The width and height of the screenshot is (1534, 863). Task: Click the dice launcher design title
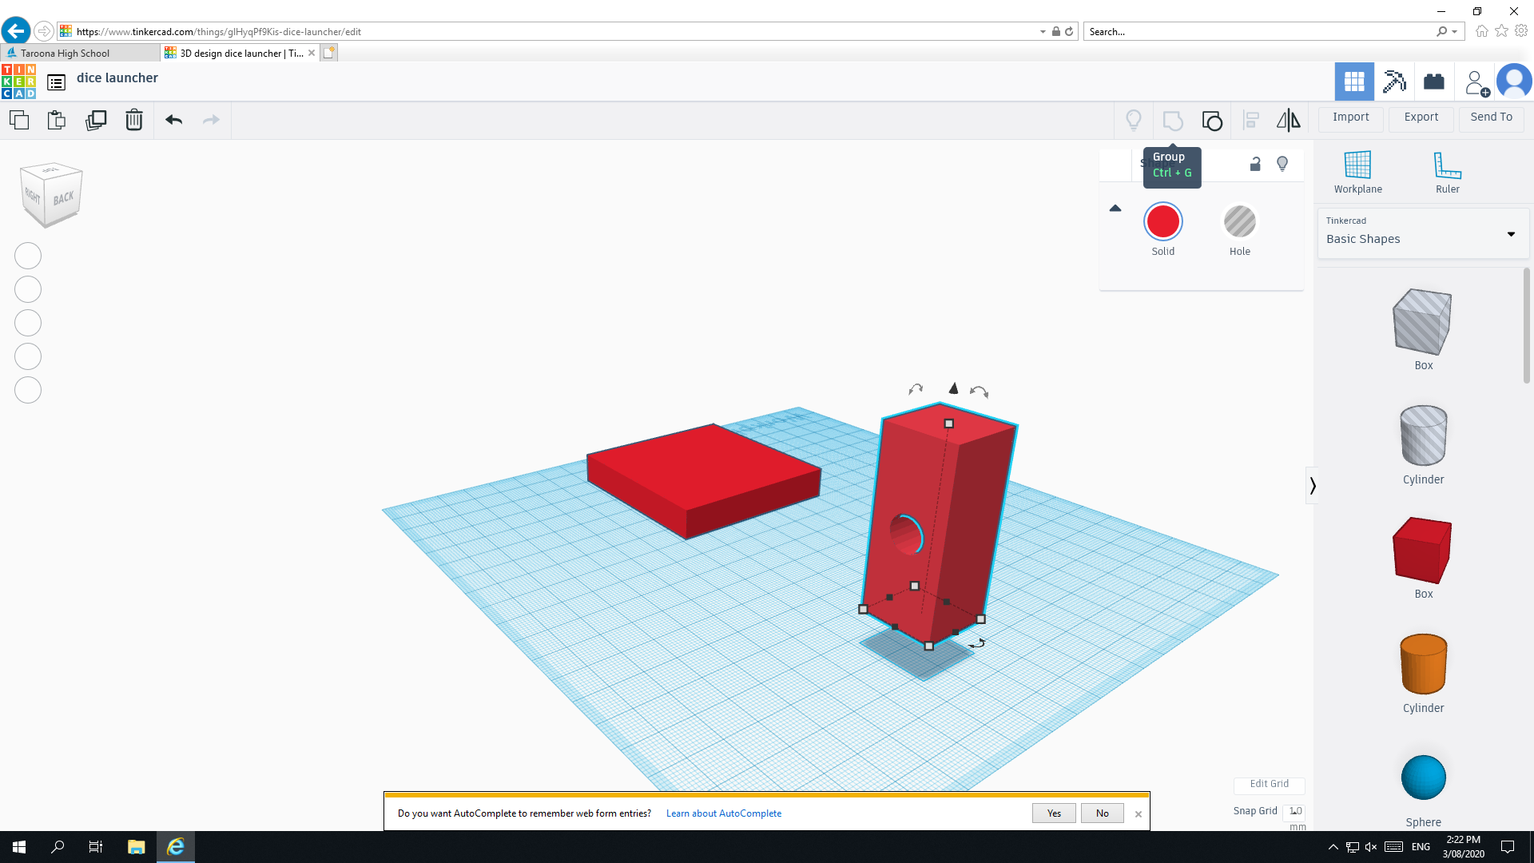(117, 78)
